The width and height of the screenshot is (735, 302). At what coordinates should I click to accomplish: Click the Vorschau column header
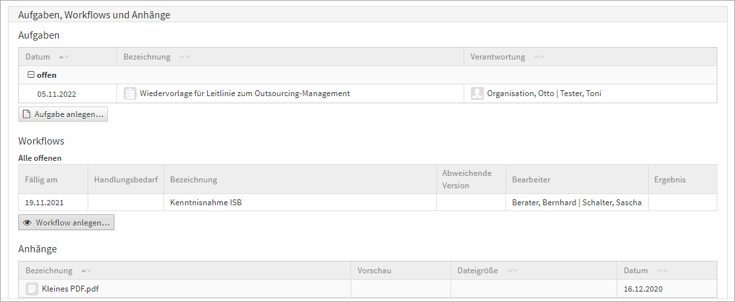pyautogui.click(x=374, y=271)
